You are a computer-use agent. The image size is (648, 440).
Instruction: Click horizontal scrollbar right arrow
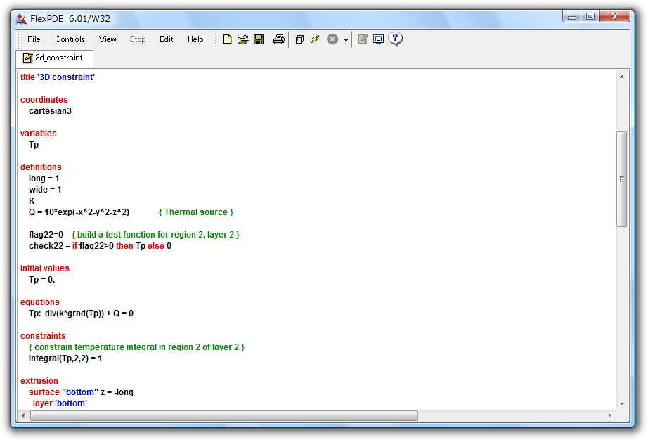609,415
